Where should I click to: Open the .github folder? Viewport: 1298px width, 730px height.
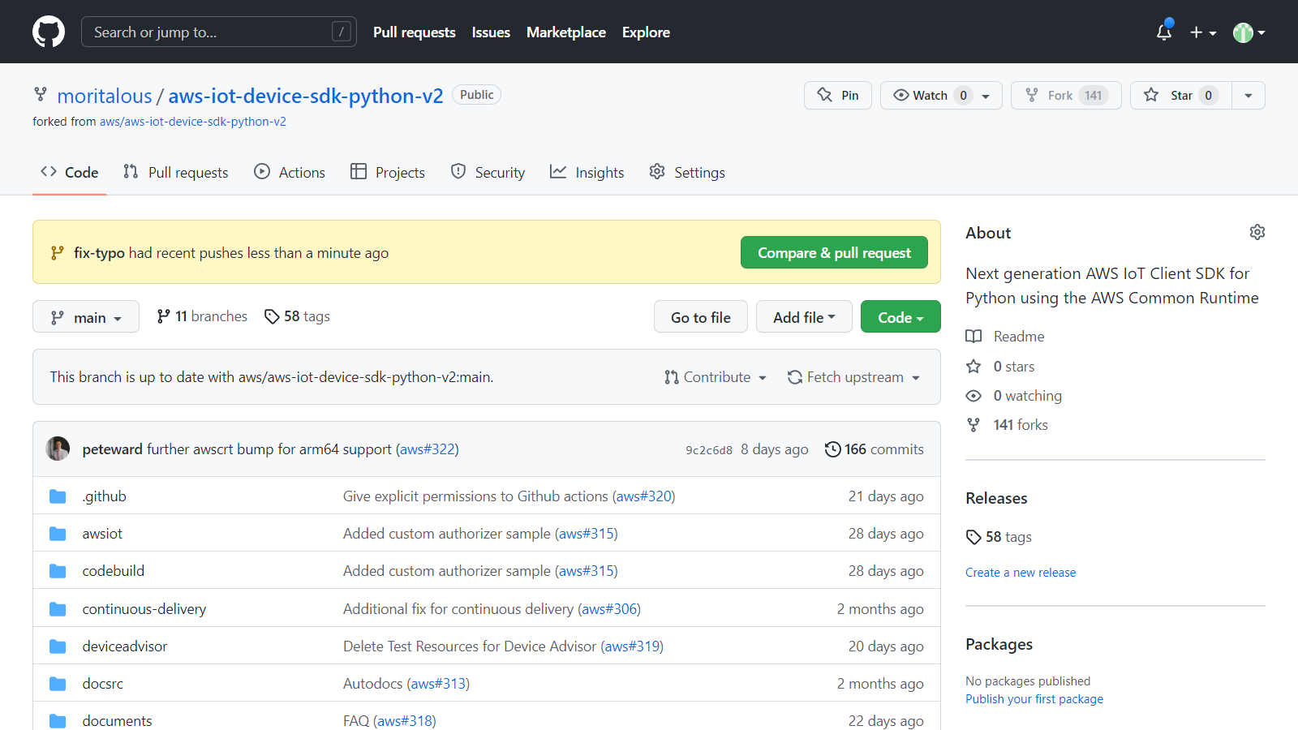click(105, 496)
